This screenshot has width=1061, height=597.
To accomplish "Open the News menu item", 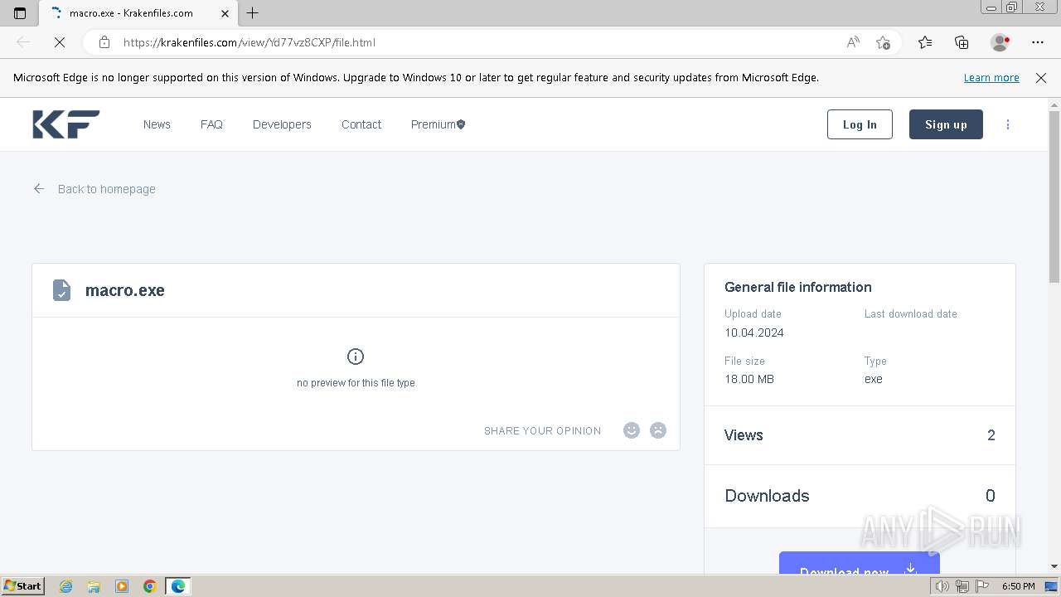I will (157, 124).
